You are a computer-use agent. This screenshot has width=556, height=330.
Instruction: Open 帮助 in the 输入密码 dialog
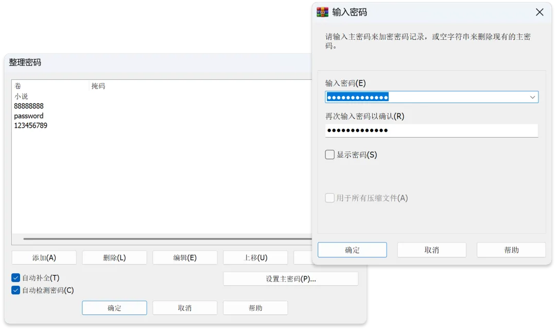tap(511, 250)
